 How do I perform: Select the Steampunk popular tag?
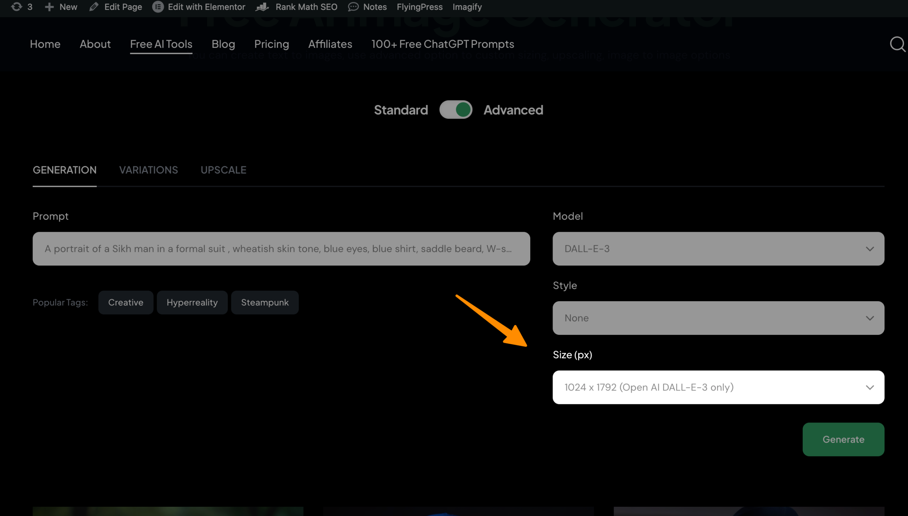point(265,302)
